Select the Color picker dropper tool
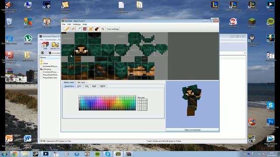Viewport: 280px width, 157px height. 79,29
